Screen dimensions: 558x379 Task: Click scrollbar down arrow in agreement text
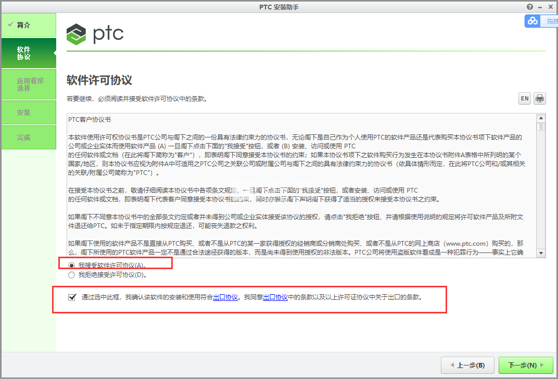[541, 254]
